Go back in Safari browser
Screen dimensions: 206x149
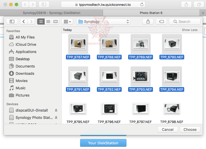(25, 4)
